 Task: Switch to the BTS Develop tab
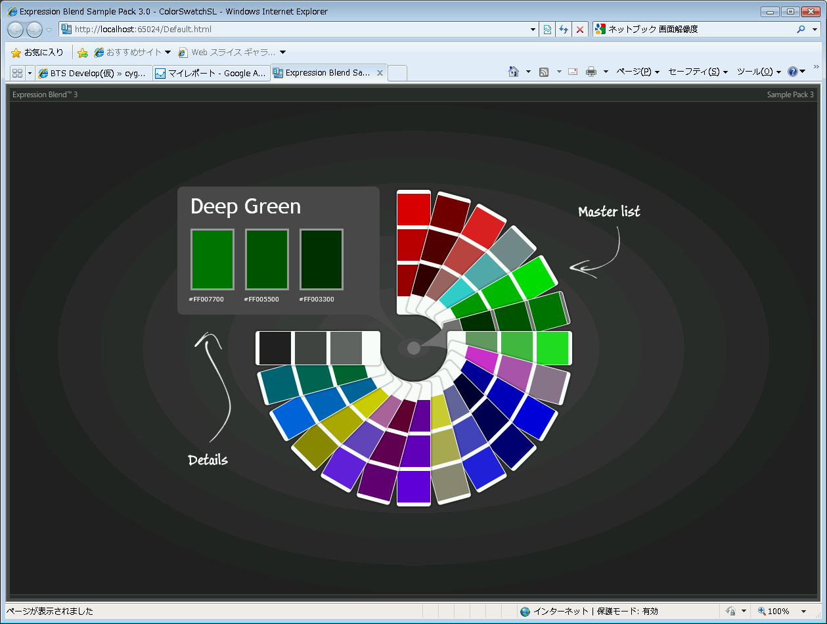(x=95, y=73)
